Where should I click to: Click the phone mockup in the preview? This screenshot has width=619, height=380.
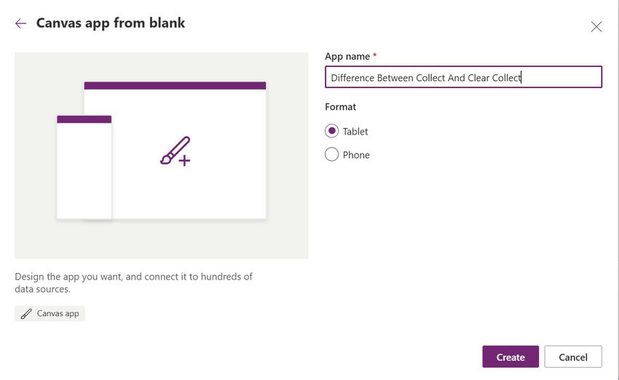click(84, 171)
